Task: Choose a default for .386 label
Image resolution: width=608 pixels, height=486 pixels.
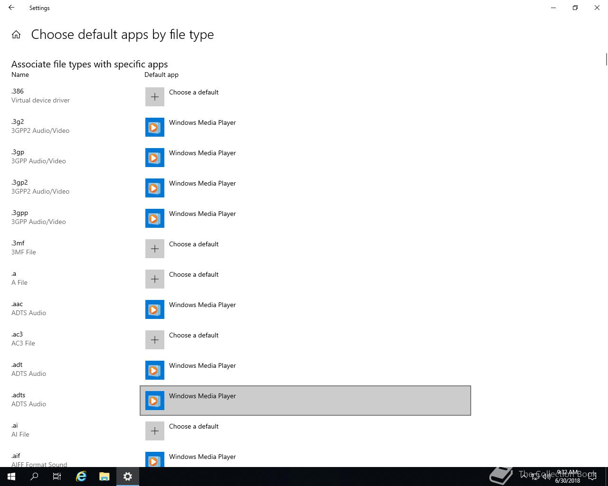Action: click(x=194, y=92)
